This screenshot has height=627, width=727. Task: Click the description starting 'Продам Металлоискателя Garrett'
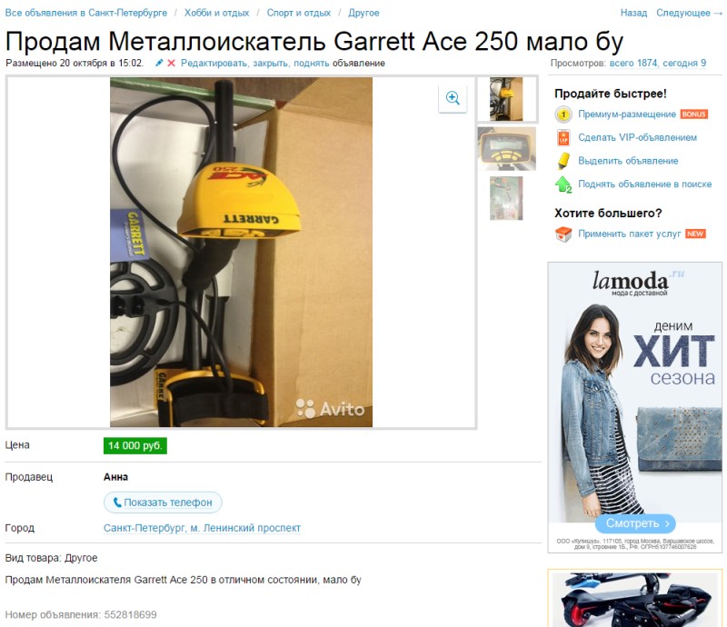tap(183, 580)
